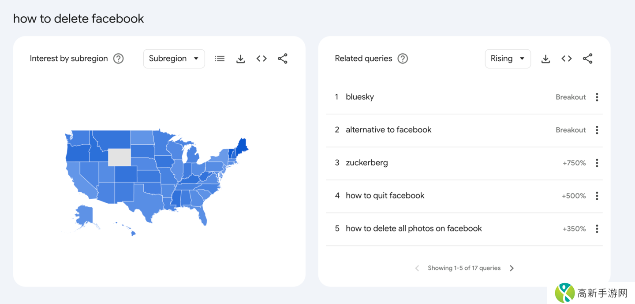Share the subregion interest card

283,59
